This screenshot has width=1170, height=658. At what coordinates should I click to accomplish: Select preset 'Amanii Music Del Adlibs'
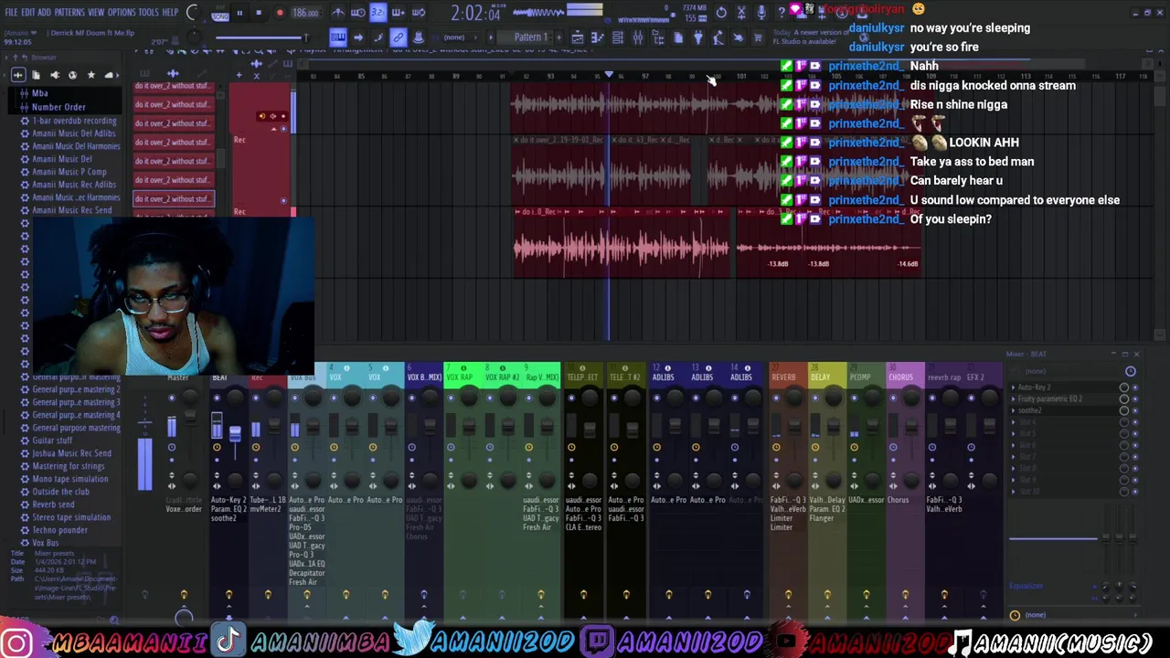pyautogui.click(x=74, y=133)
